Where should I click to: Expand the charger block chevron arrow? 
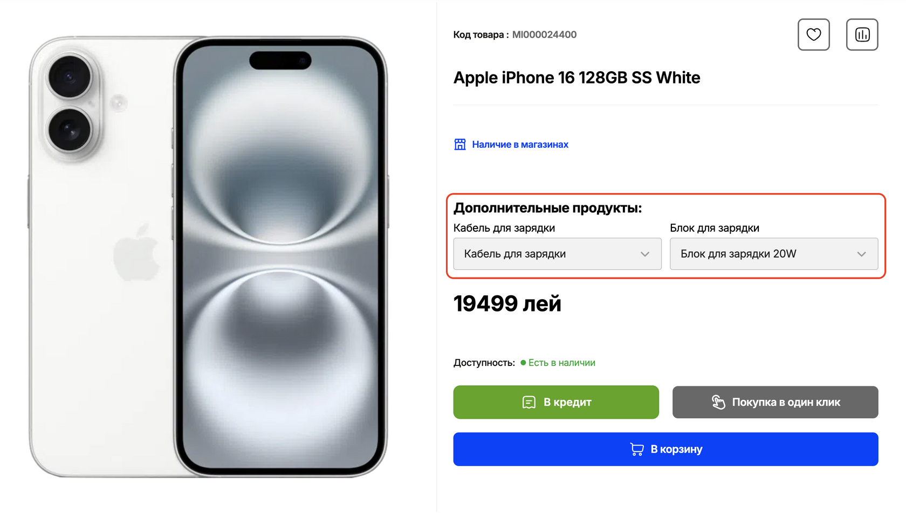861,254
